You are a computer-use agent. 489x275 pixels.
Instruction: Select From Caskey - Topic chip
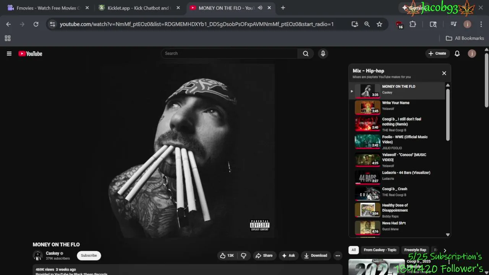[x=380, y=250]
